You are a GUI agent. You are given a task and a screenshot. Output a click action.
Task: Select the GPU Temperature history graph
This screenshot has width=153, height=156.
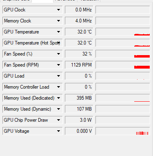pyautogui.click(x=123, y=32)
